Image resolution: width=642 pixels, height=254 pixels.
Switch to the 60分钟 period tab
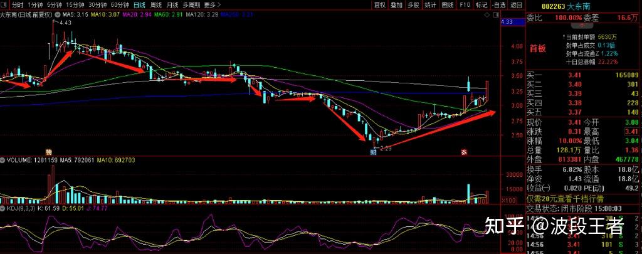[x=119, y=4]
